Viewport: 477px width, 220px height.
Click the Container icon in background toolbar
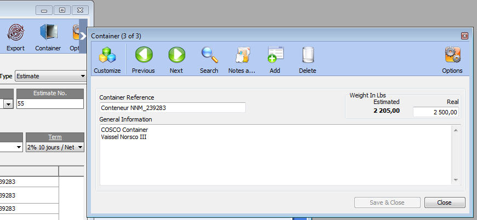tap(48, 37)
